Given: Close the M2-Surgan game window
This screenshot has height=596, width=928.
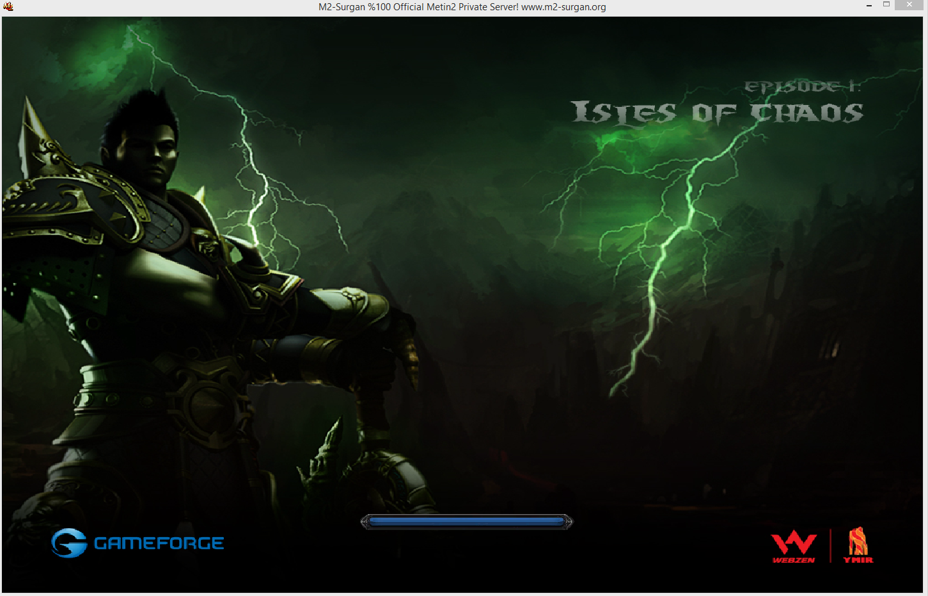Looking at the screenshot, I should [909, 5].
